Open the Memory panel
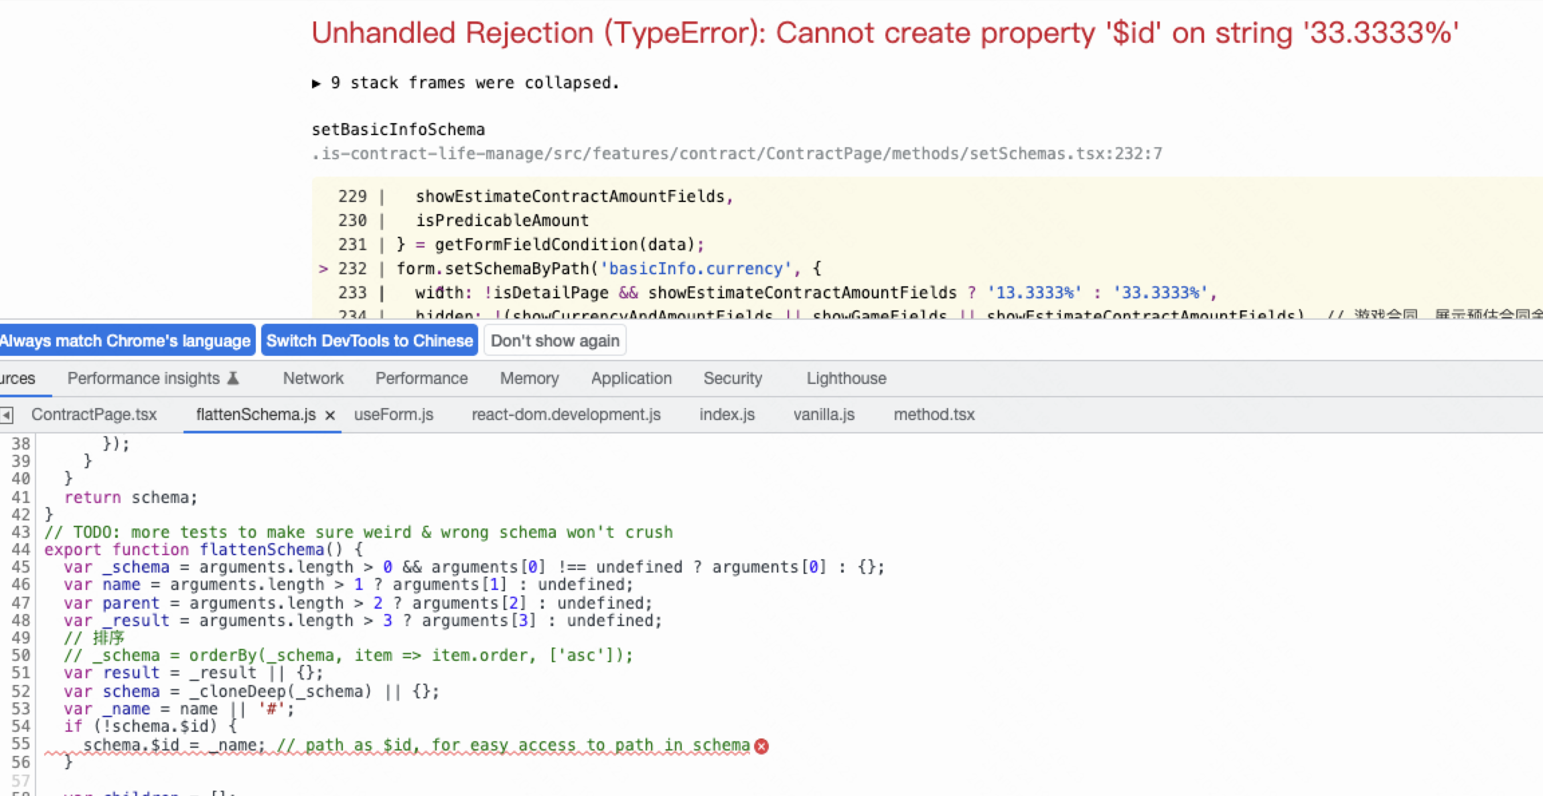The image size is (1543, 796). pos(528,378)
